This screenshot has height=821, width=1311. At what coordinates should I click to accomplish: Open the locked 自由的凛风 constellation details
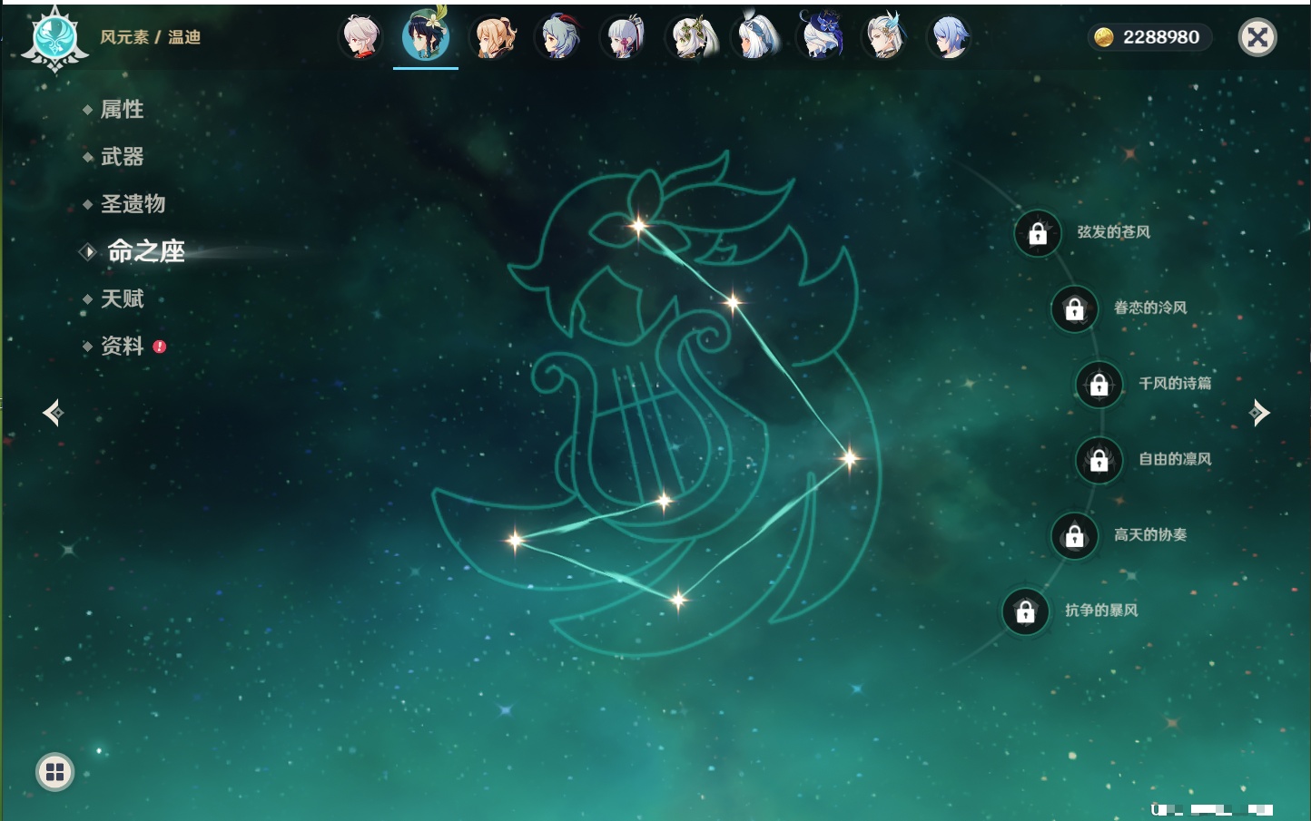(x=1099, y=460)
